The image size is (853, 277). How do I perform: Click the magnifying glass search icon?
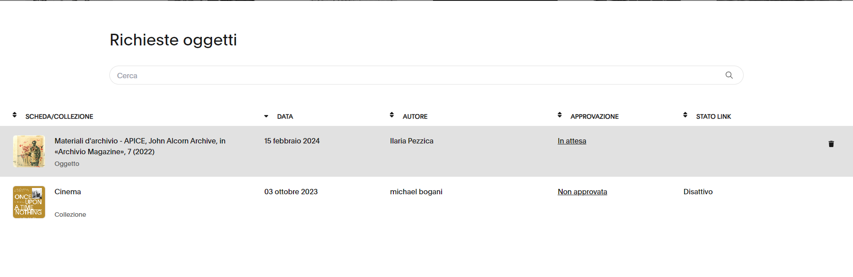tap(729, 75)
